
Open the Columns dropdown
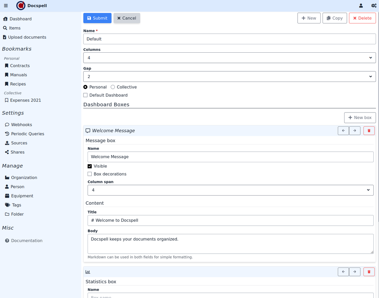(x=229, y=58)
